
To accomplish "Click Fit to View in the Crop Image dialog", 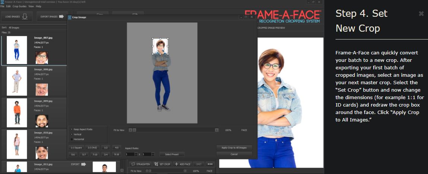I will click(119, 130).
